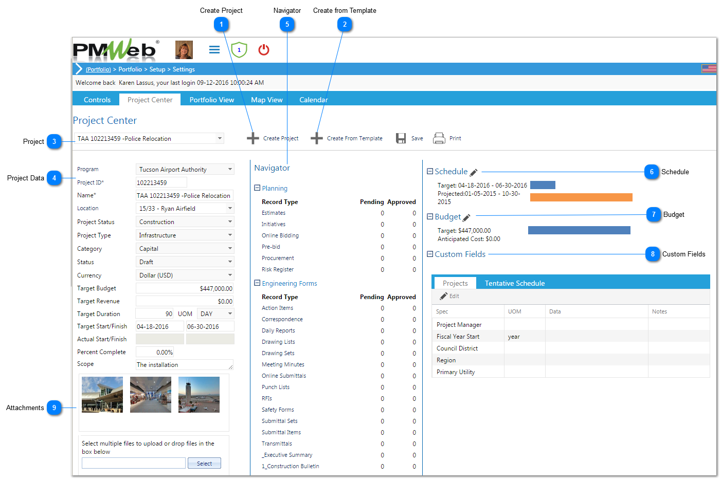Viewport: 721px width, 480px height.
Task: Collapse the Engineering Forms section
Action: pyautogui.click(x=257, y=283)
